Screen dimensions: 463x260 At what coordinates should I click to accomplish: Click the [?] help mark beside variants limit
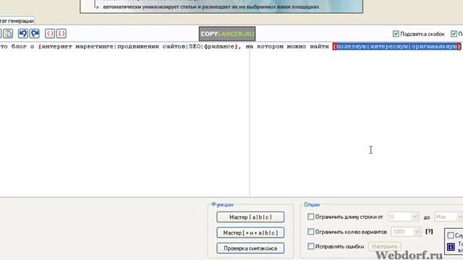(429, 232)
